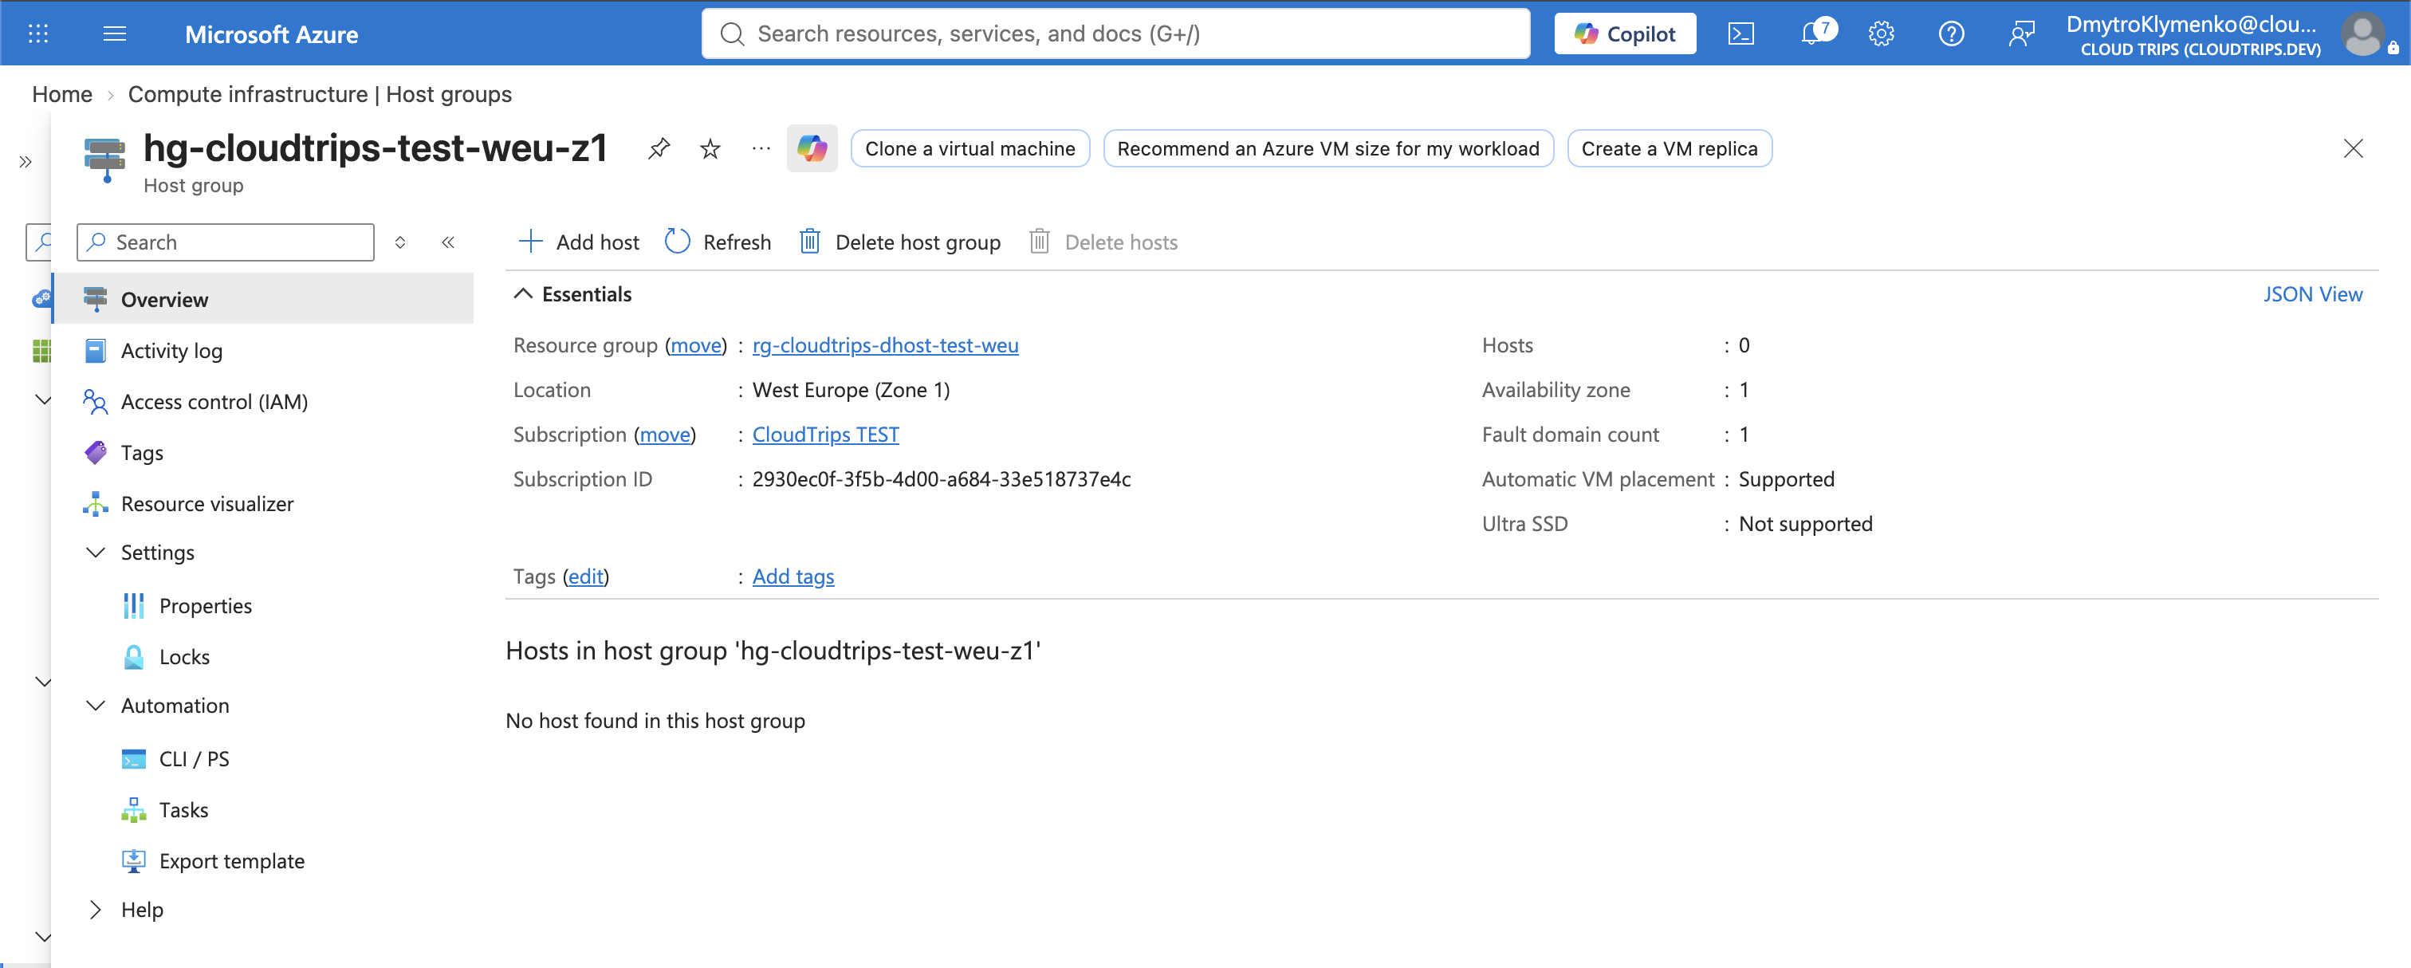
Task: Expand the collapsed left pane chevrons
Action: (26, 161)
